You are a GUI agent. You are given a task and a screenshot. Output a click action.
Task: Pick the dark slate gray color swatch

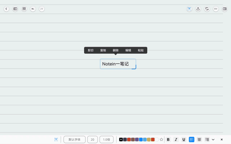tap(125, 139)
